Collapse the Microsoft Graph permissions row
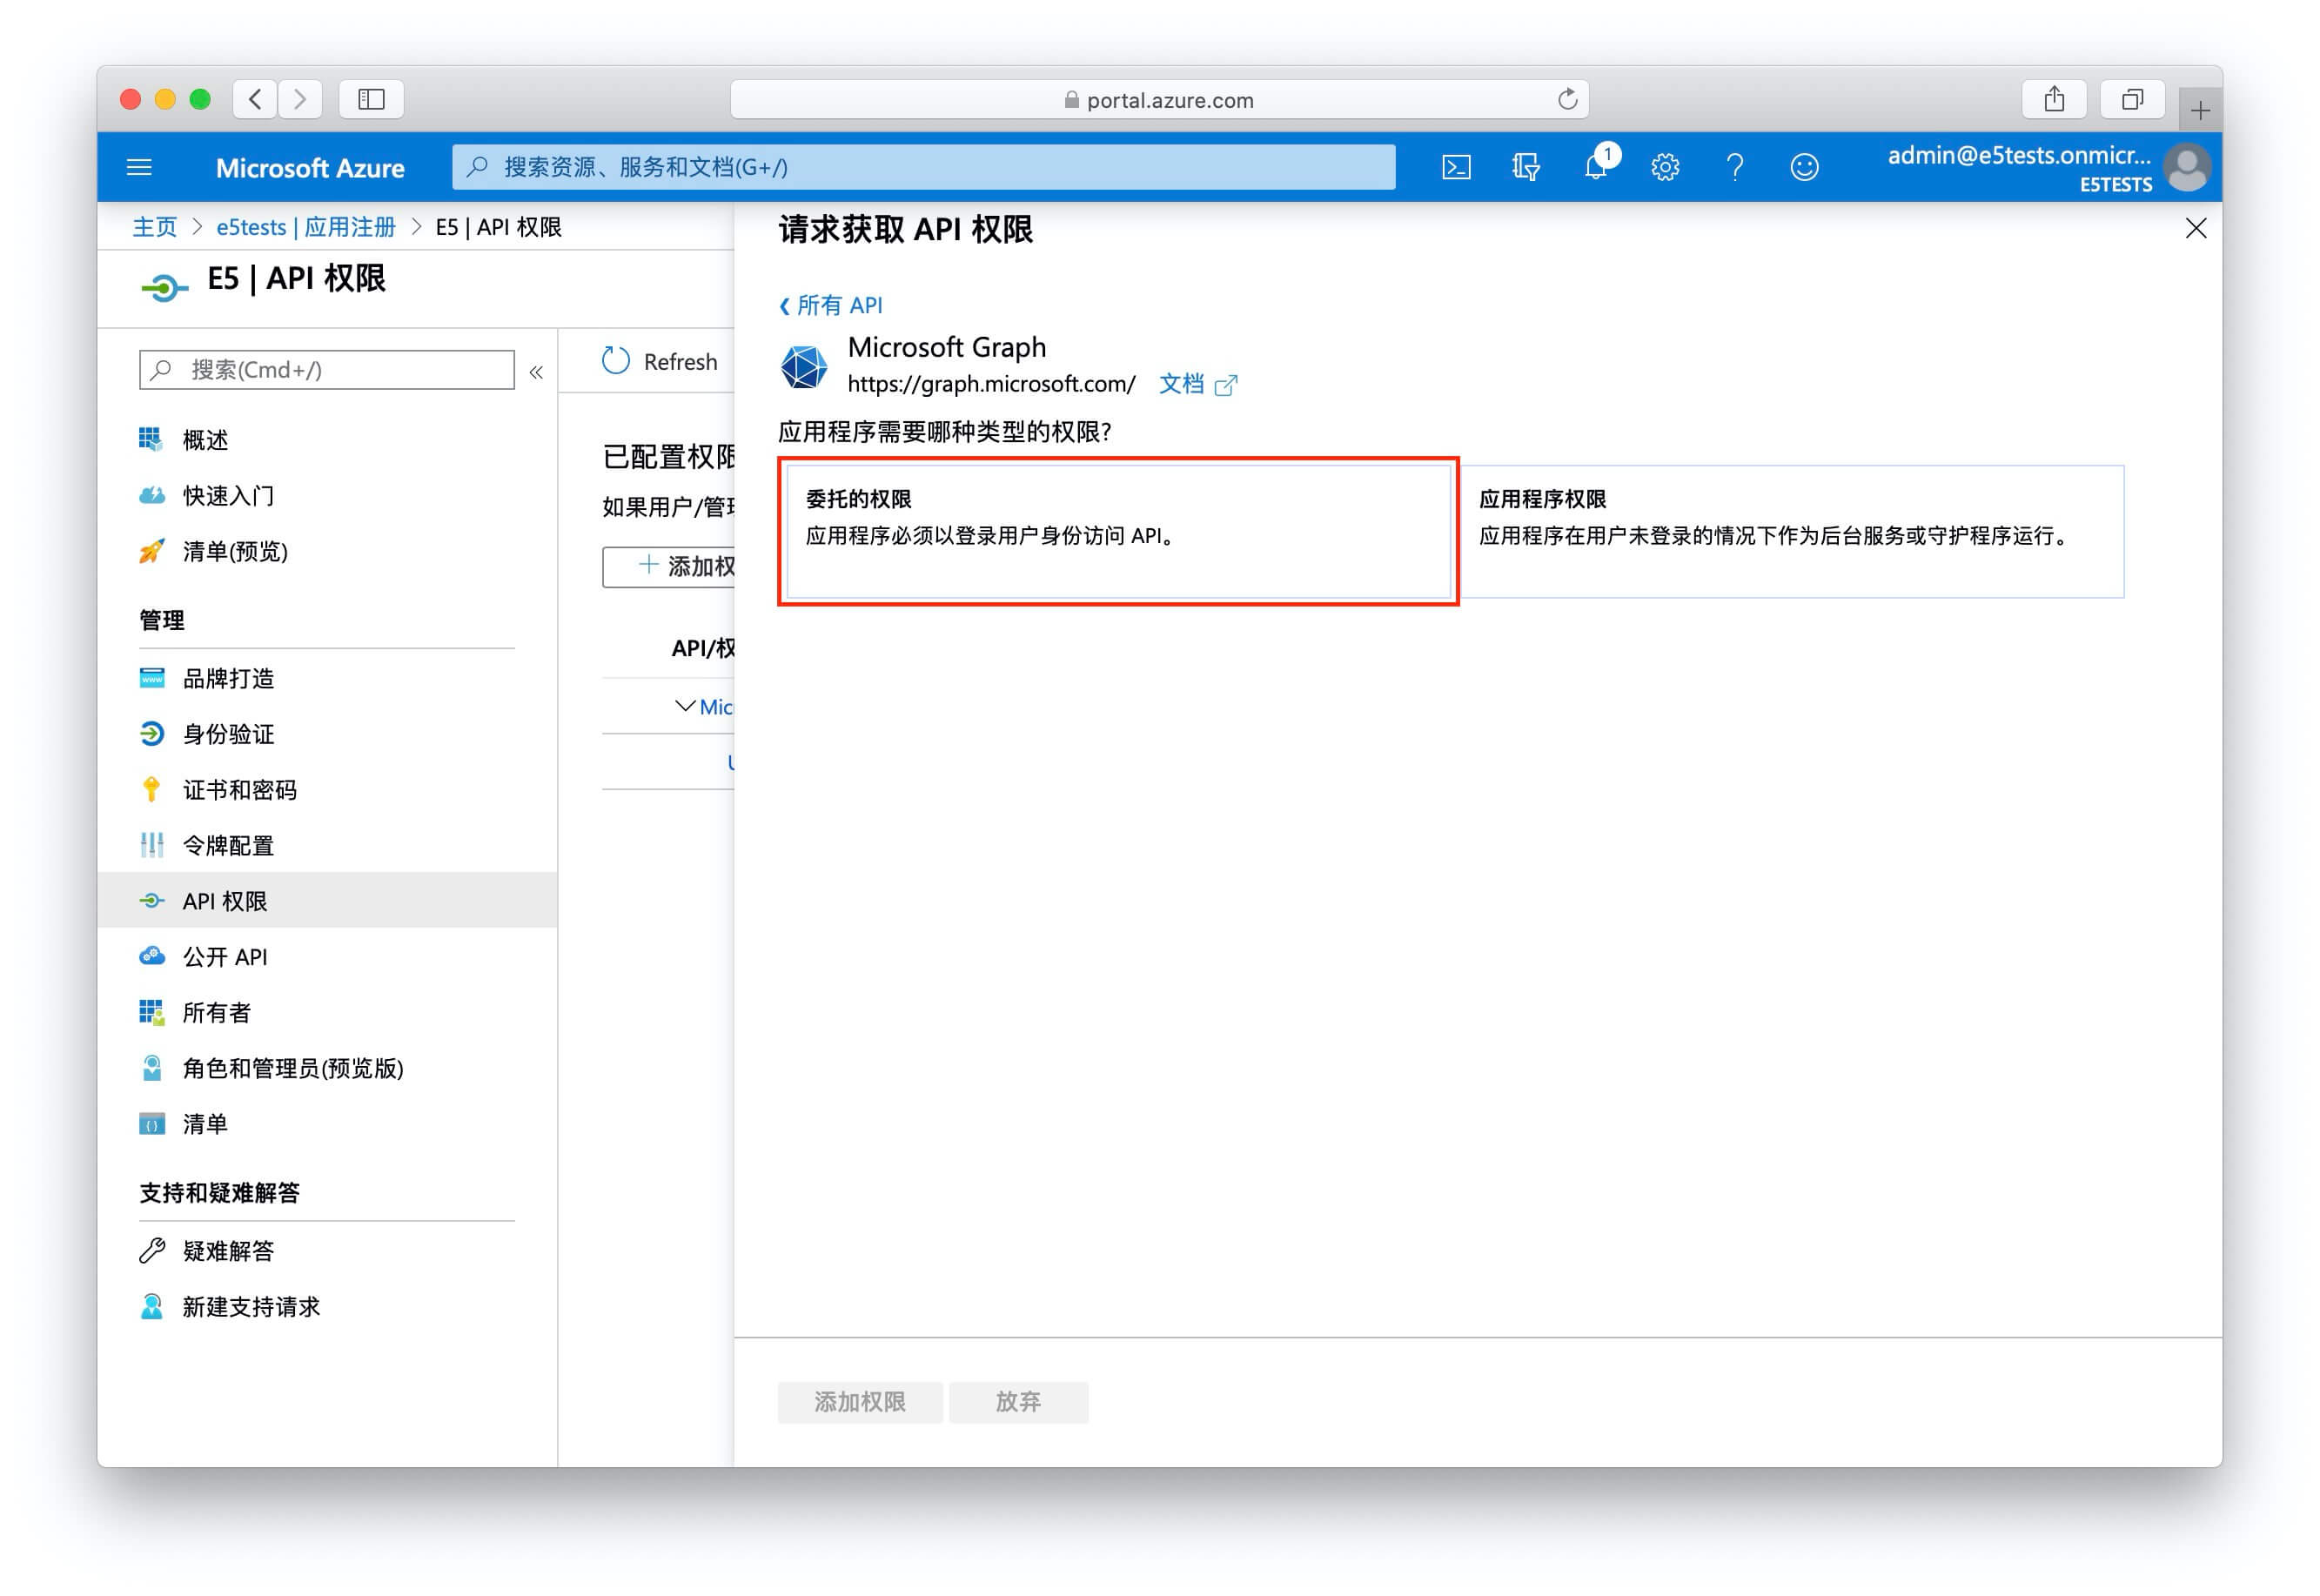Screen dimensions: 2320x1596 coord(685,706)
